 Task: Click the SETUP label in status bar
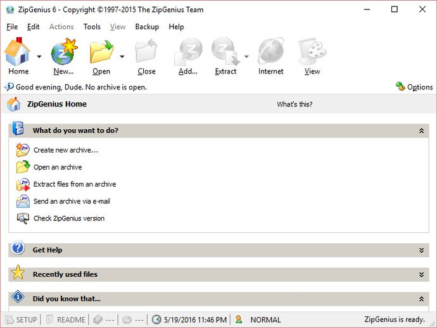point(27,320)
